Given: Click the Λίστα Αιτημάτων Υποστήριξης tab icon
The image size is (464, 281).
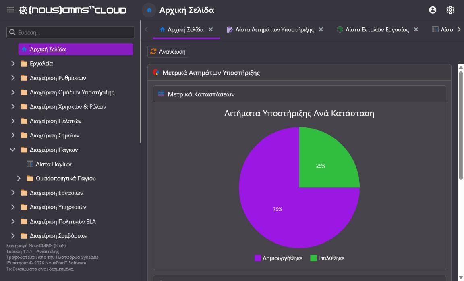Looking at the screenshot, I should pyautogui.click(x=230, y=29).
